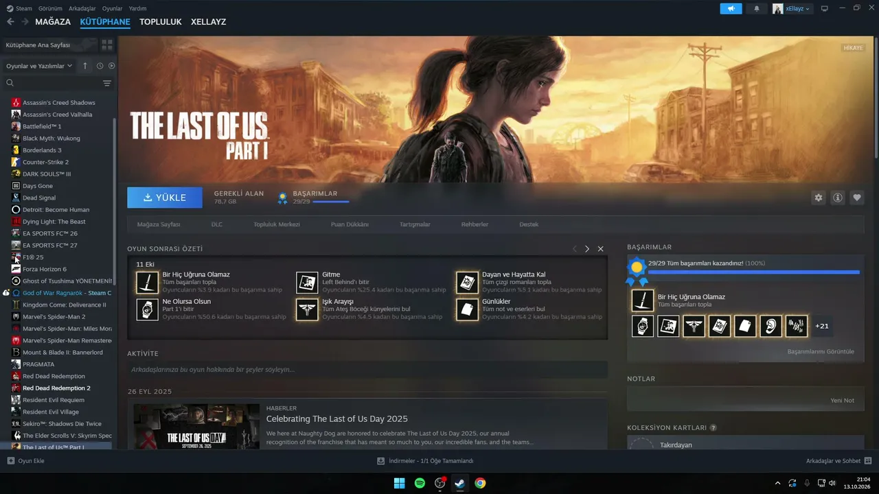Switch to the TOPLULUK tab

tap(161, 22)
